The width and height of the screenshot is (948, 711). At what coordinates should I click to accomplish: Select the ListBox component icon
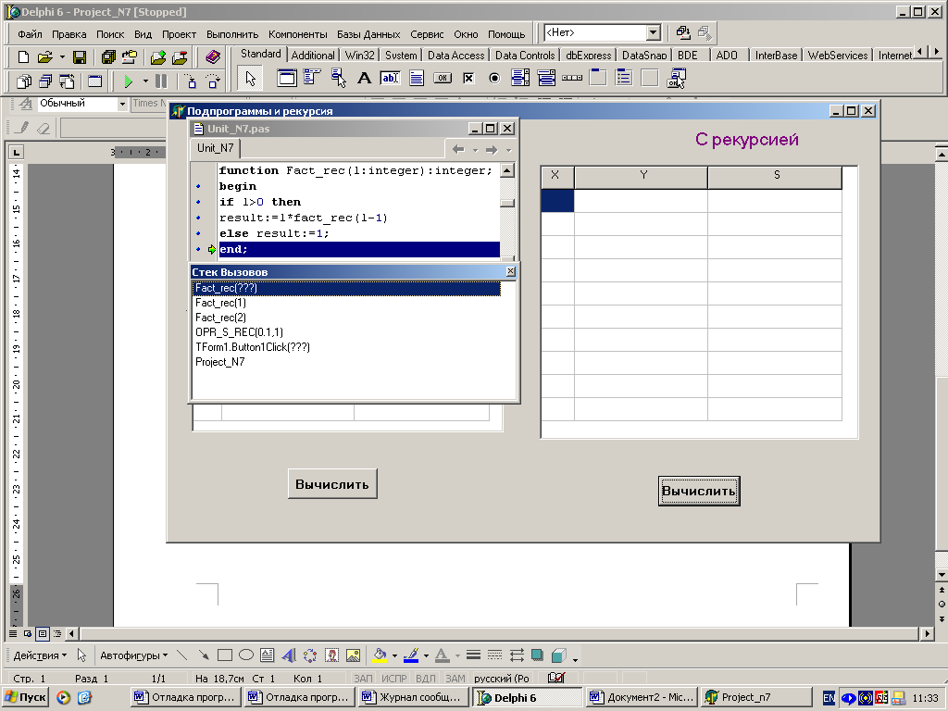(x=520, y=78)
